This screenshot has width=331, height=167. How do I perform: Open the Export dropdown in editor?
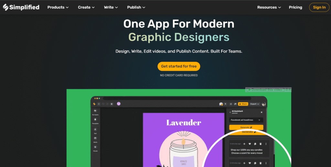[x=255, y=104]
